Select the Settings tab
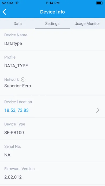The height and width of the screenshot is (186, 105). pos(52,24)
